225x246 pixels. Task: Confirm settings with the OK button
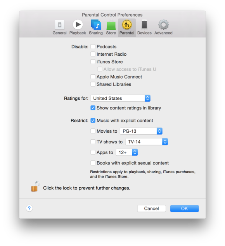click(x=184, y=208)
